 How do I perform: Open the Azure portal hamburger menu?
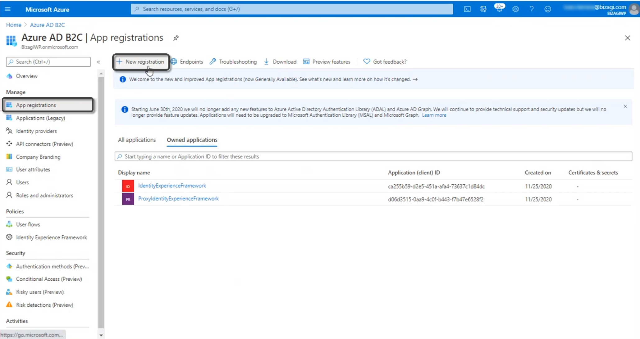(x=8, y=9)
